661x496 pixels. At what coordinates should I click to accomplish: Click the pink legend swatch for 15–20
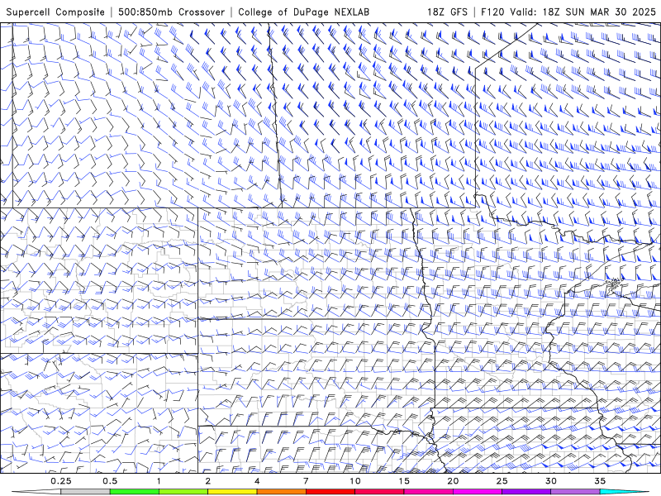click(428, 492)
